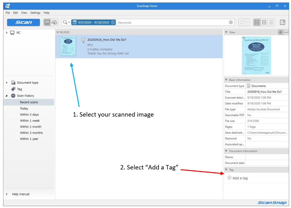The height and width of the screenshot is (208, 291).
Task: Open the View menu
Action: coord(24,13)
